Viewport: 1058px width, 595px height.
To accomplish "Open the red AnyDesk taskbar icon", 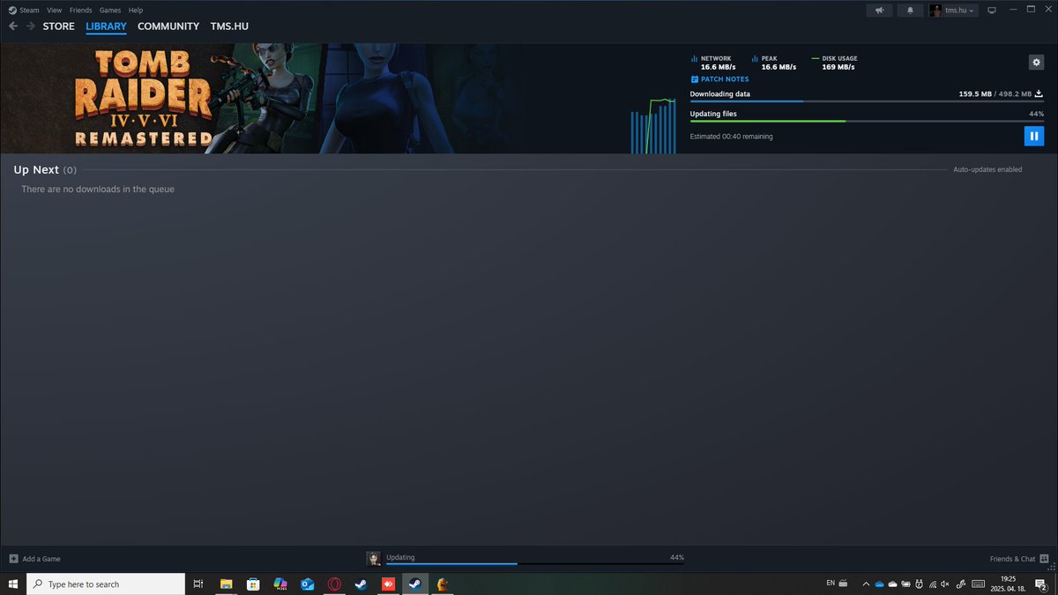I will click(389, 584).
